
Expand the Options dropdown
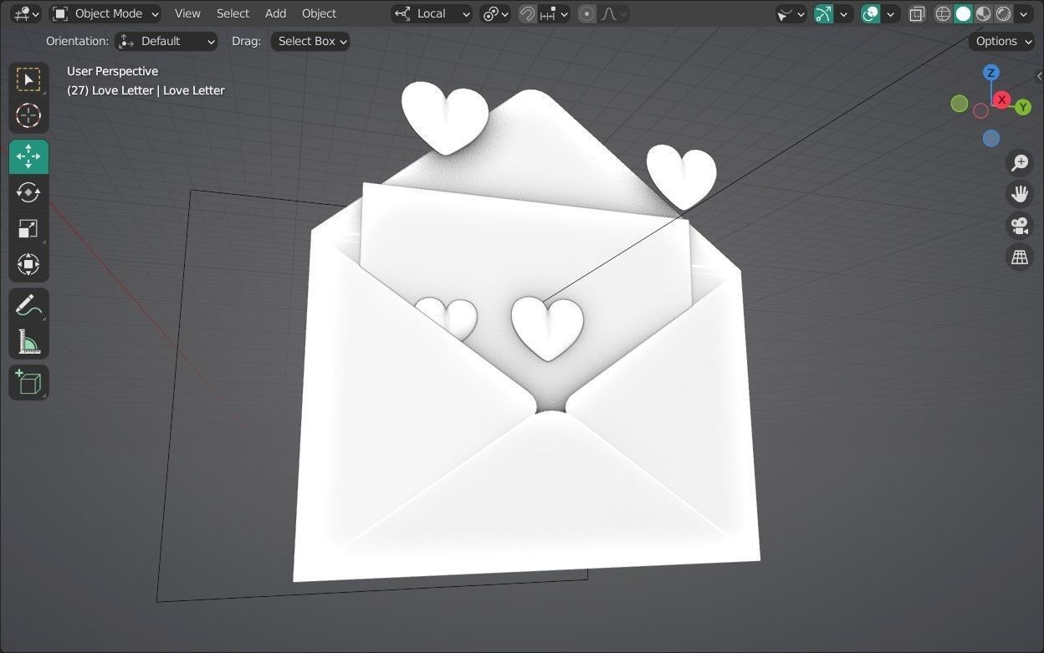point(1002,41)
